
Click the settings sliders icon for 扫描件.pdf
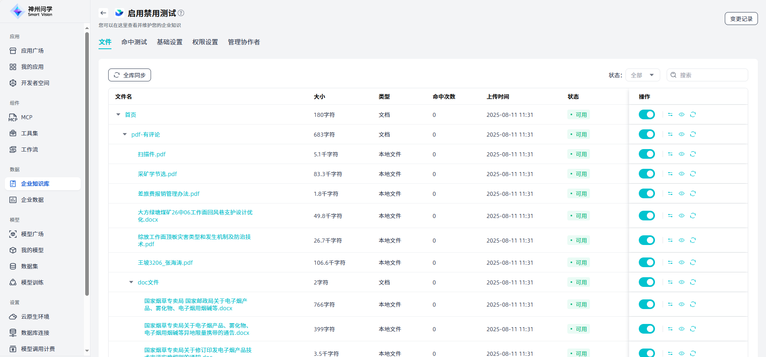tap(670, 154)
